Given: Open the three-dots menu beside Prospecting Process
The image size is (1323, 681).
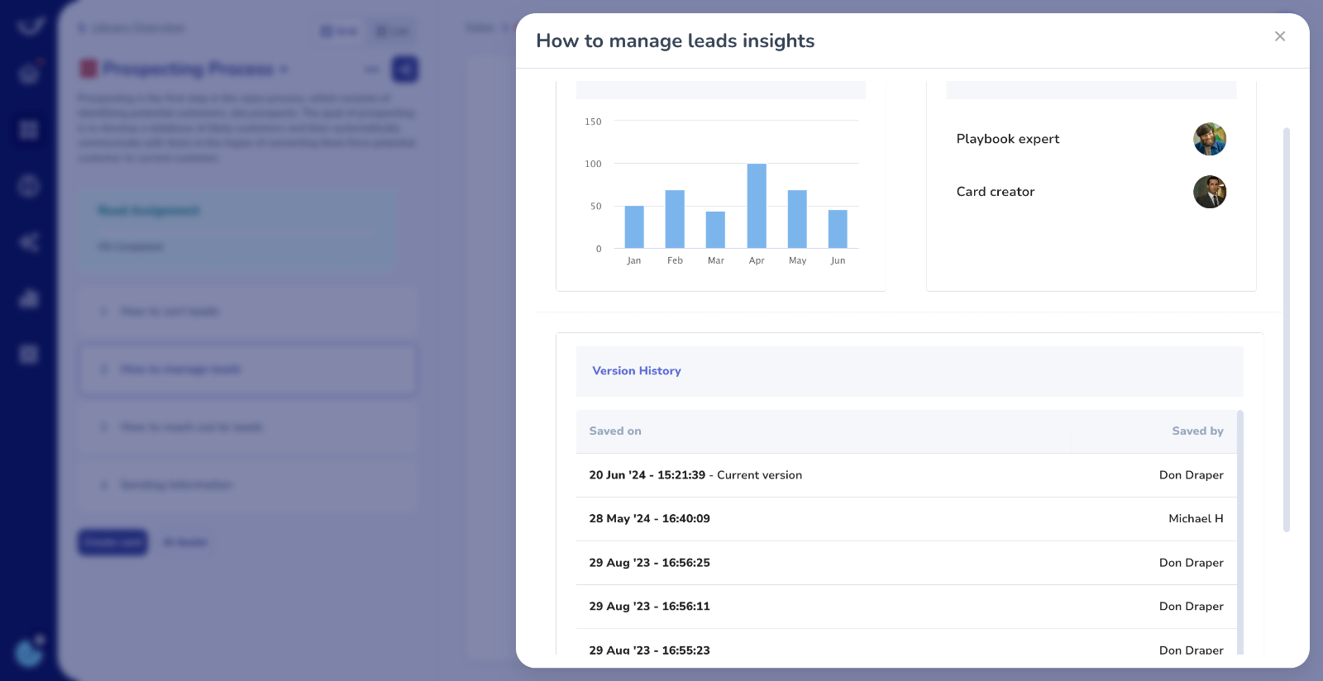Looking at the screenshot, I should coord(372,69).
